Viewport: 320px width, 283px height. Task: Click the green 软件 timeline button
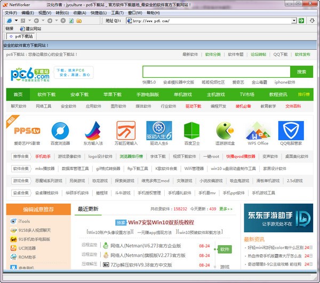tap(225, 249)
